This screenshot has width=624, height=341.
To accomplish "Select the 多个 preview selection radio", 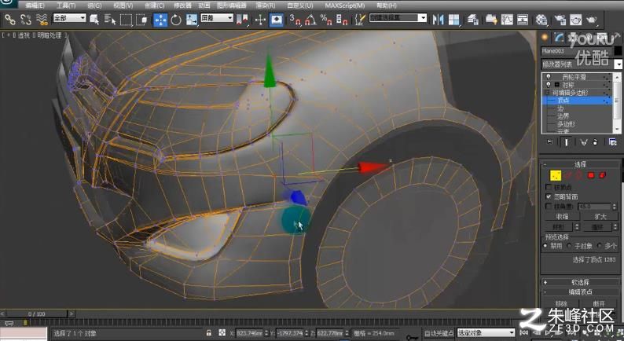I will click(x=600, y=246).
